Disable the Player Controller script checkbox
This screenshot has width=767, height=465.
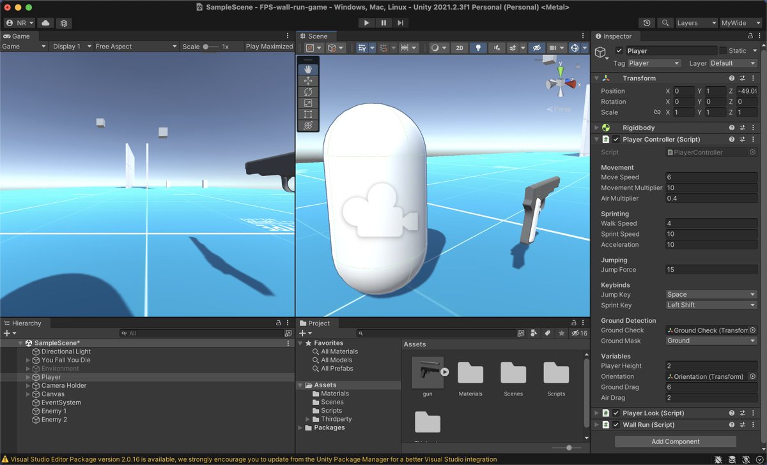point(616,139)
